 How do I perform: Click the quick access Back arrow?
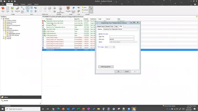(x=9, y=1)
